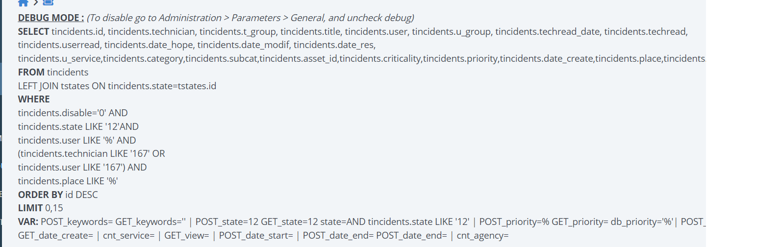The width and height of the screenshot is (780, 247).
Task: Click the LEFT JOIN tstates line
Action: click(x=117, y=86)
